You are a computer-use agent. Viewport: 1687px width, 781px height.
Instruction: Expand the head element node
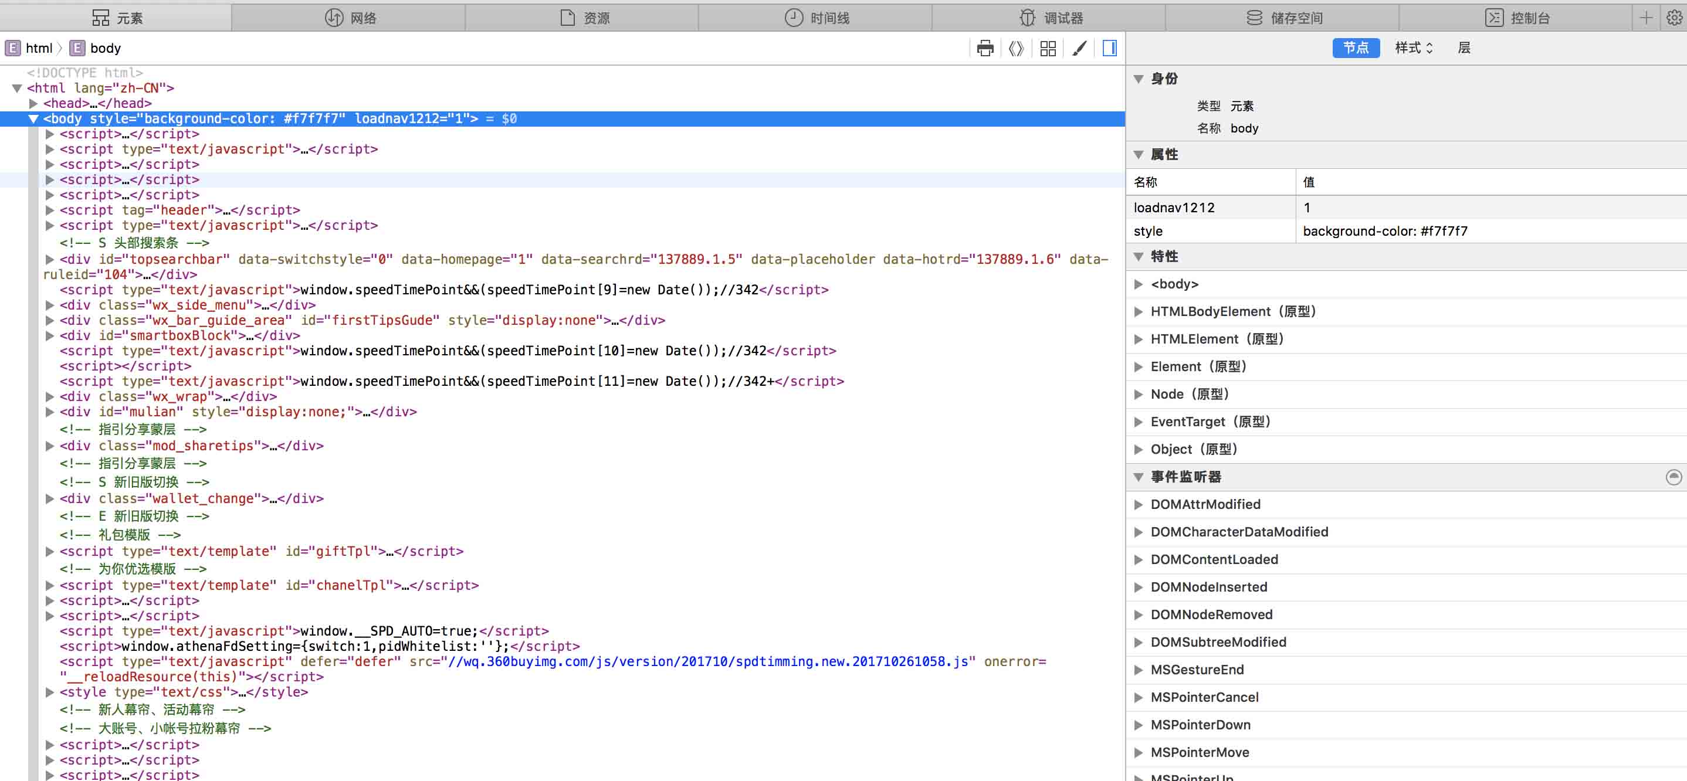pyautogui.click(x=33, y=103)
